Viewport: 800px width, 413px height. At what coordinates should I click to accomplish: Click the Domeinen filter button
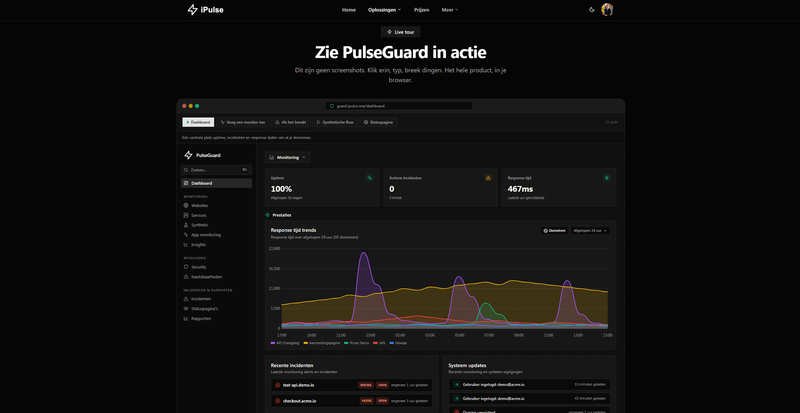click(554, 231)
